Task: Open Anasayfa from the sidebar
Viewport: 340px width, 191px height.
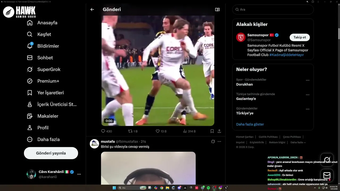Action: click(42, 23)
